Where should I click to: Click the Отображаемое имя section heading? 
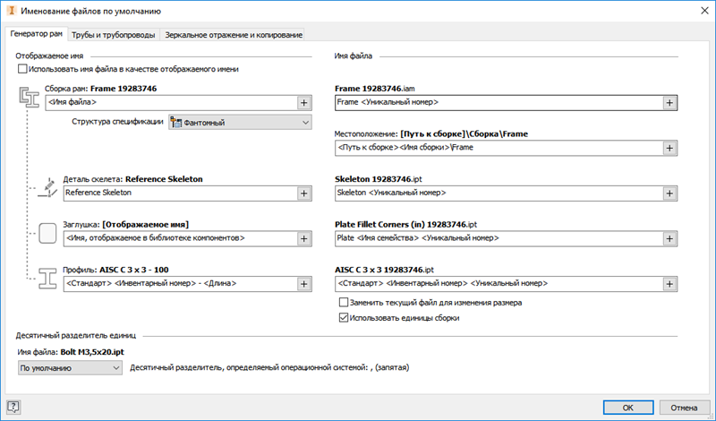[x=49, y=56]
